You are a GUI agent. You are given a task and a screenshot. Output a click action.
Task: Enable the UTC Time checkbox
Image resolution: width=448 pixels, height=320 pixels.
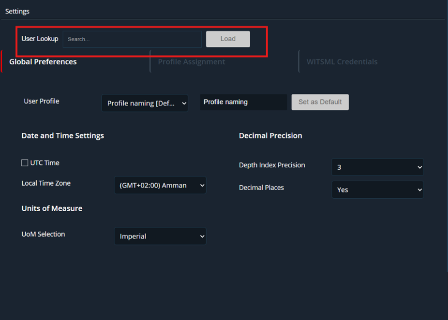pyautogui.click(x=25, y=163)
